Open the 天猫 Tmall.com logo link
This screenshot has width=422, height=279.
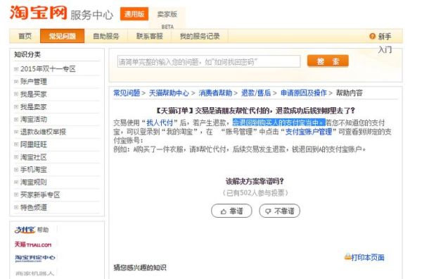pos(33,244)
